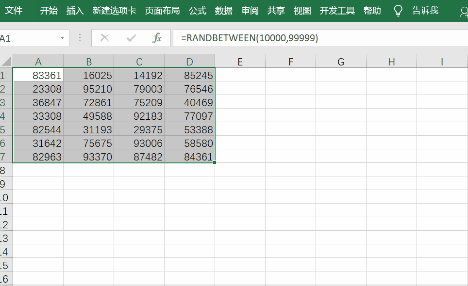Viewport: 468px width, 286px height.
Task: Click cell containing 31193
Action: click(x=89, y=129)
